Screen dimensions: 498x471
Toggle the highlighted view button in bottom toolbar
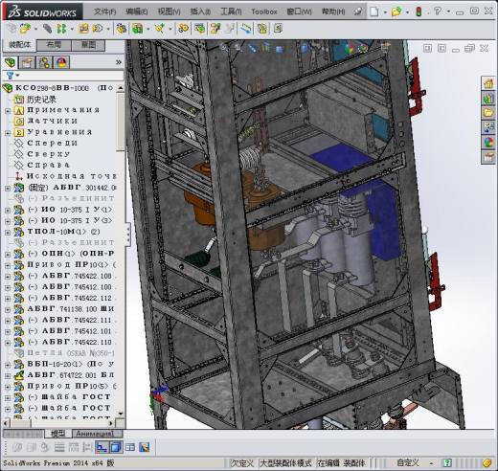pyautogui.click(x=102, y=447)
